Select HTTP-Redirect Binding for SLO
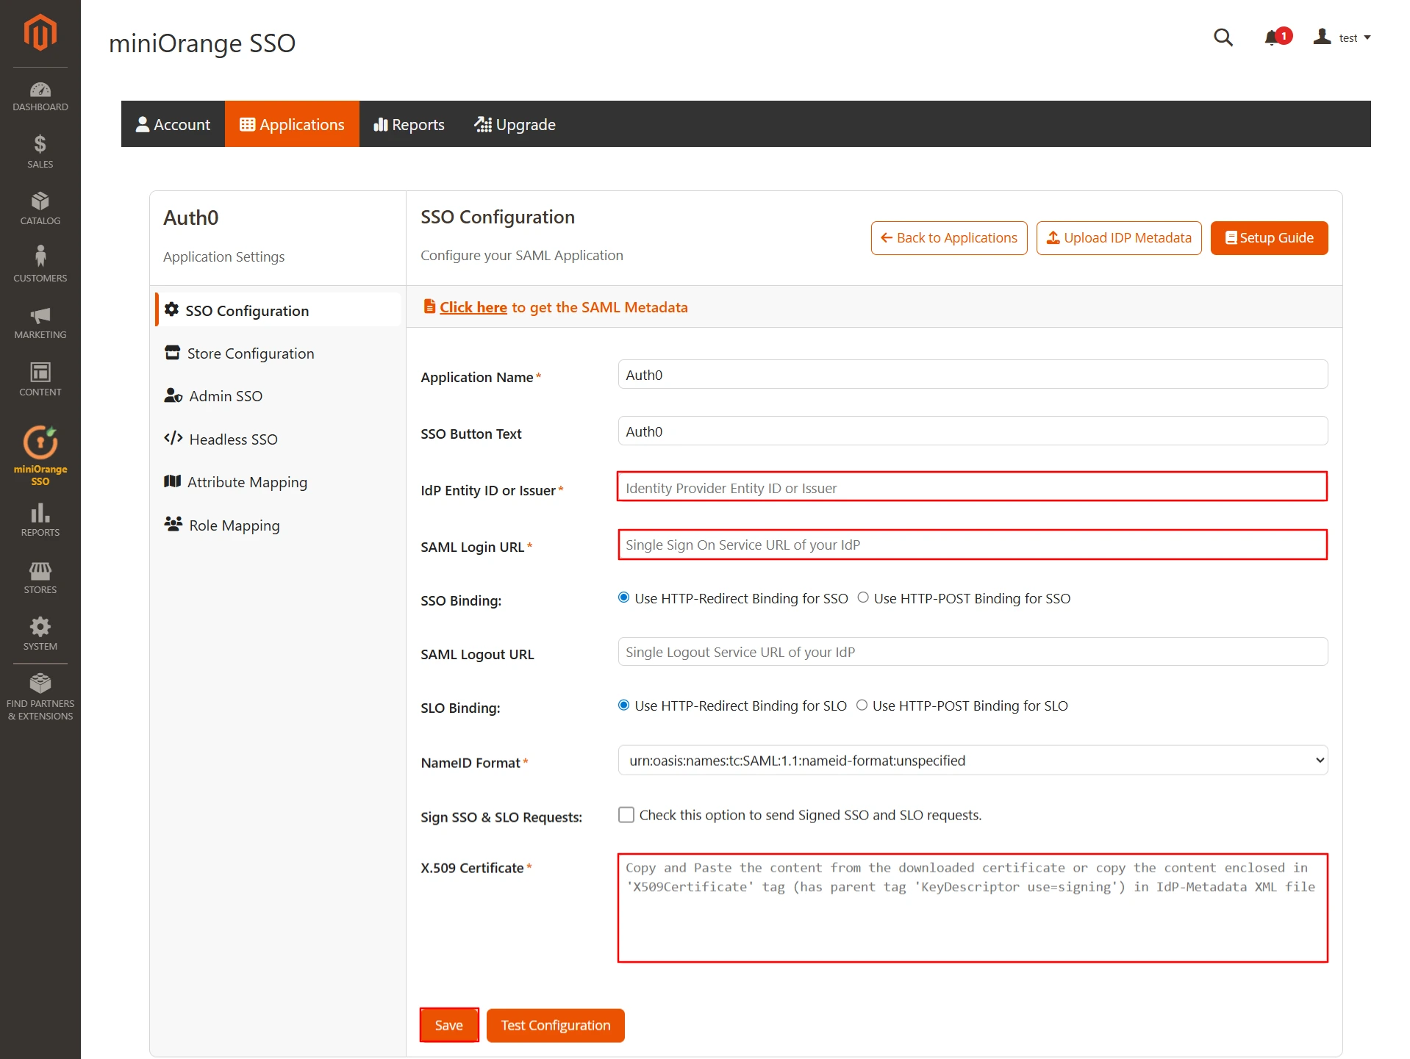 click(623, 705)
